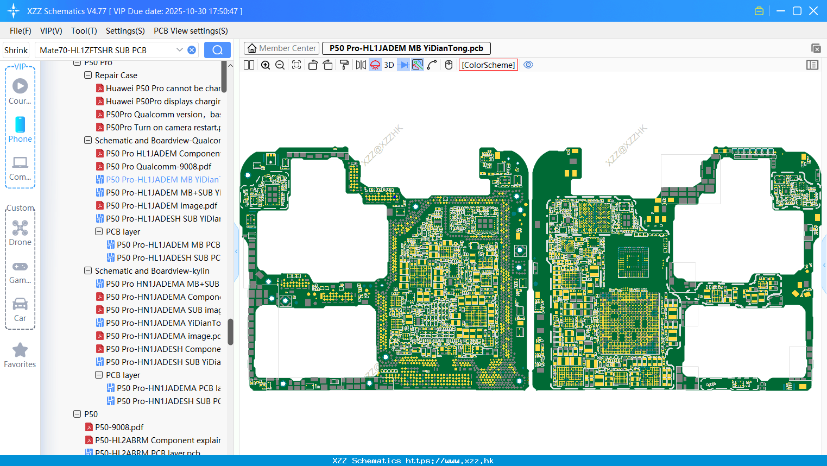Select the Car category icon

[20, 310]
